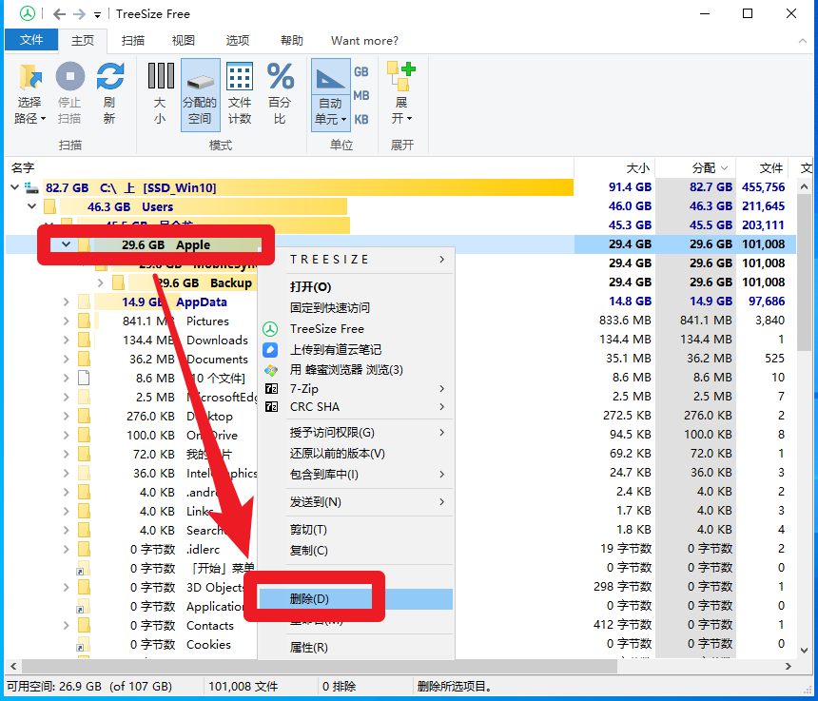Switch to 百分比 percent mode
818x701 pixels.
click(x=281, y=94)
